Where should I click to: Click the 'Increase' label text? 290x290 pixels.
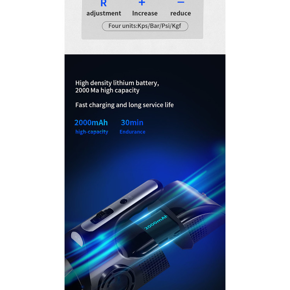pos(145,13)
